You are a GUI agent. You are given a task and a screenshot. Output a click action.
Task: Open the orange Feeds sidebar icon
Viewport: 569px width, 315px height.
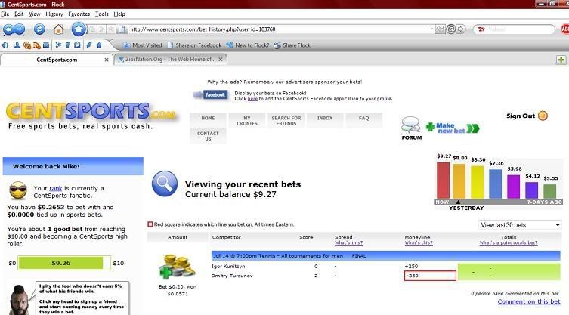point(37,45)
